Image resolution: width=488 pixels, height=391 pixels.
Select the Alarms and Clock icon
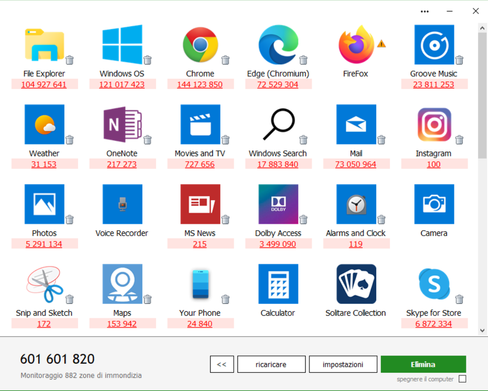tap(356, 204)
